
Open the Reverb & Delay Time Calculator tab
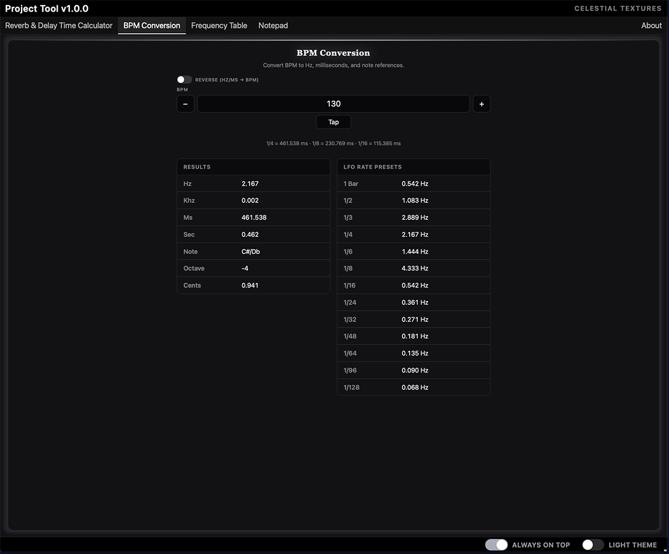pos(58,26)
